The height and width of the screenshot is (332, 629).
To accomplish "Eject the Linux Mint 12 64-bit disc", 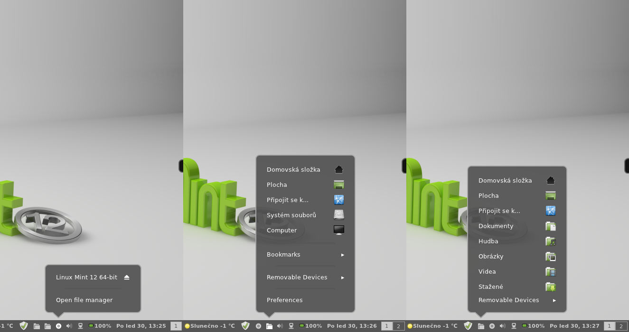I will (x=127, y=277).
